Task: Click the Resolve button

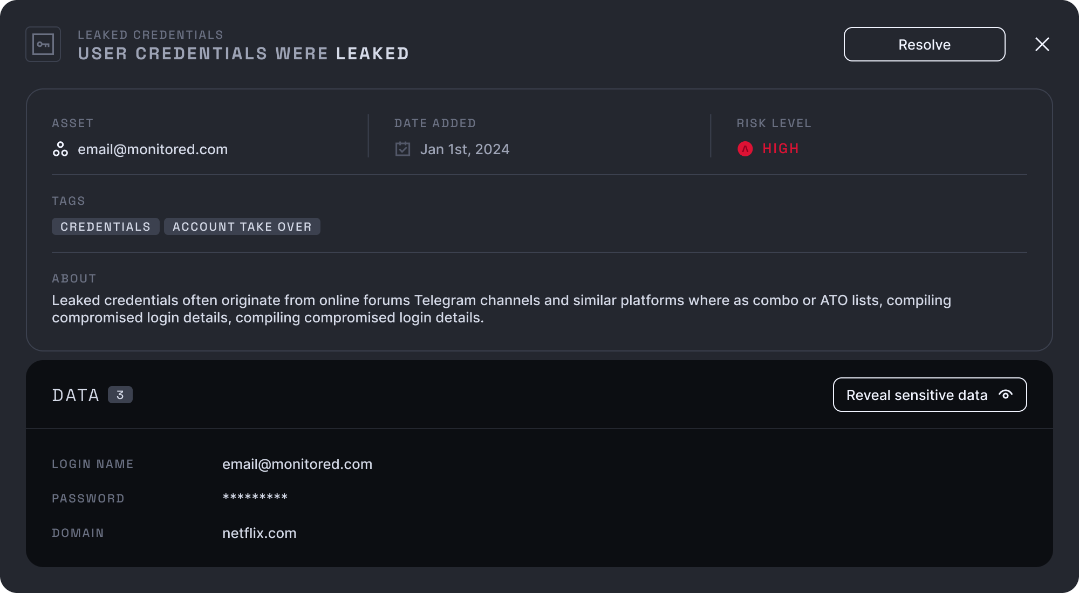Action: [x=924, y=44]
